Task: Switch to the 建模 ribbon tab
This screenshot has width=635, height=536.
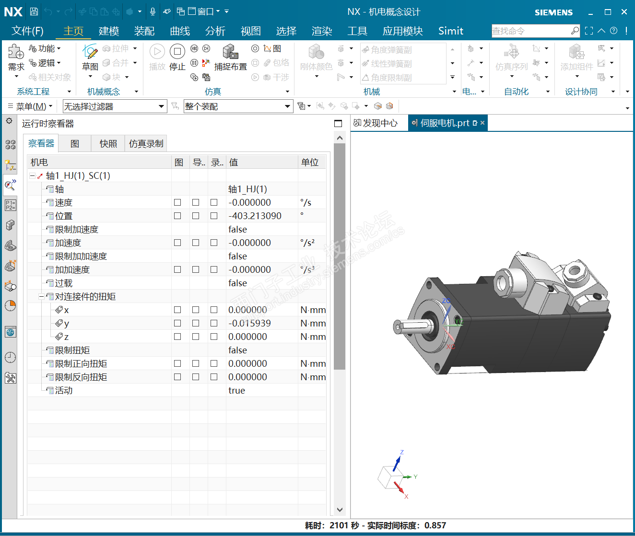Action: pos(109,31)
